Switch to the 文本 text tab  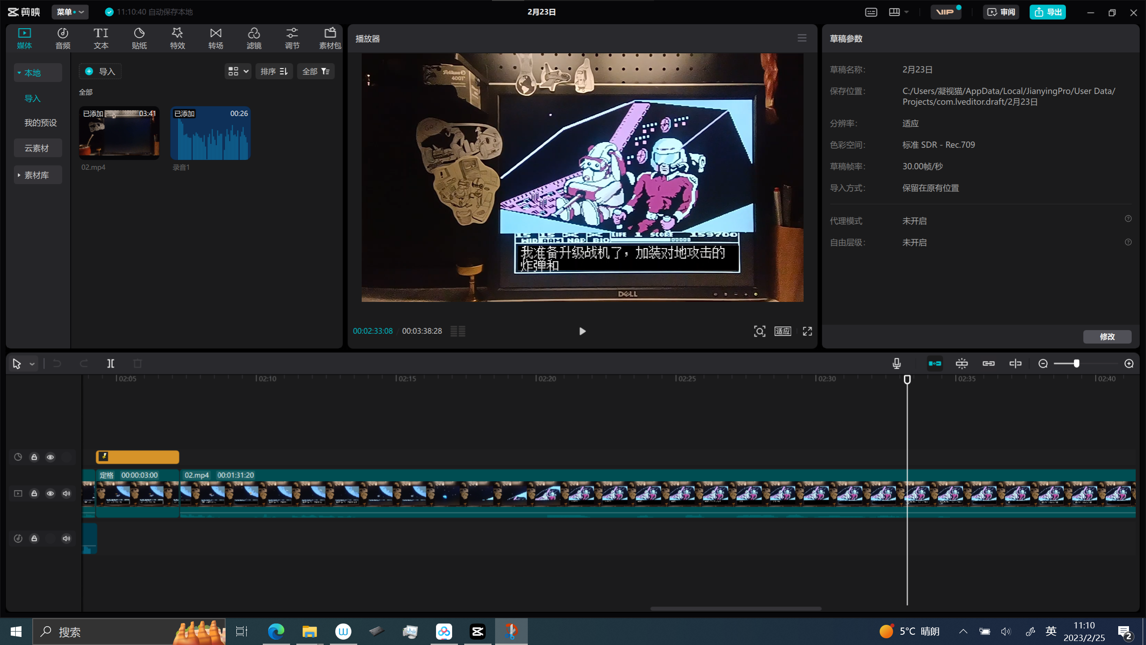click(x=101, y=39)
